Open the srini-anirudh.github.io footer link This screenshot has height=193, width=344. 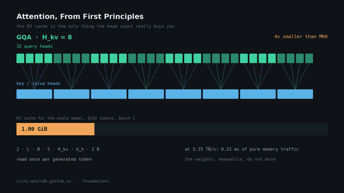point(44,181)
